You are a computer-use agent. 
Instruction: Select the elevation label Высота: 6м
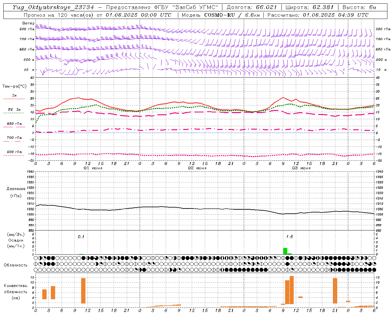(x=359, y=7)
